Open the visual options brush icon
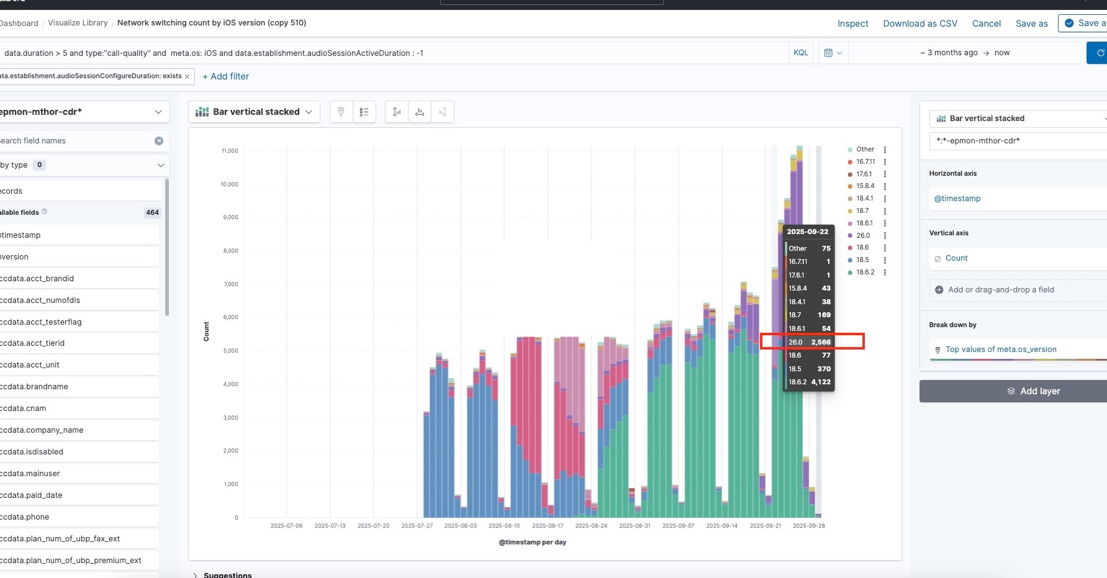This screenshot has width=1107, height=578. (341, 112)
